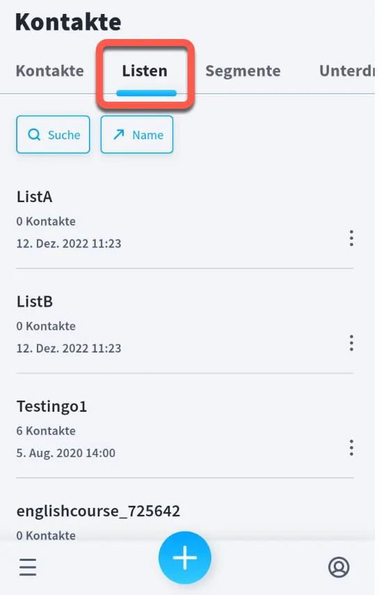Select Testingo1's 6 Kontakte count
The width and height of the screenshot is (381, 595).
[x=46, y=431]
